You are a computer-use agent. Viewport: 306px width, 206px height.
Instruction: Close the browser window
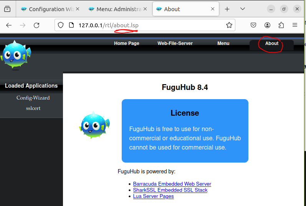297,9
